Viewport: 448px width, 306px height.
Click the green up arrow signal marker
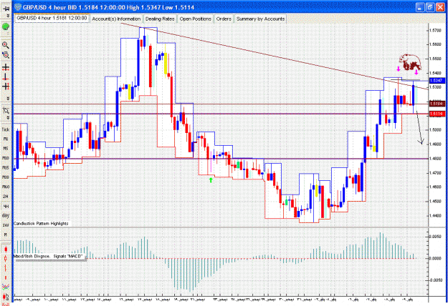point(211,179)
